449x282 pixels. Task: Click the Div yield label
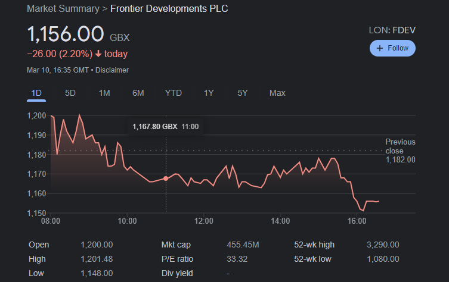(177, 274)
